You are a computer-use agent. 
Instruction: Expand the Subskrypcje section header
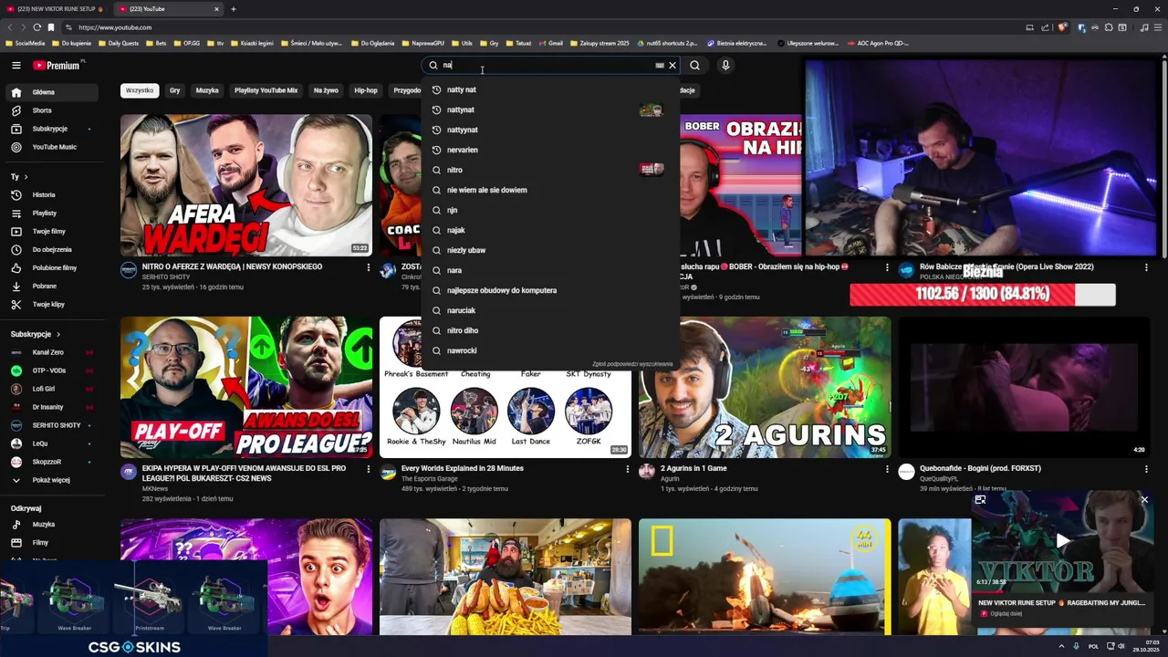[x=36, y=334]
